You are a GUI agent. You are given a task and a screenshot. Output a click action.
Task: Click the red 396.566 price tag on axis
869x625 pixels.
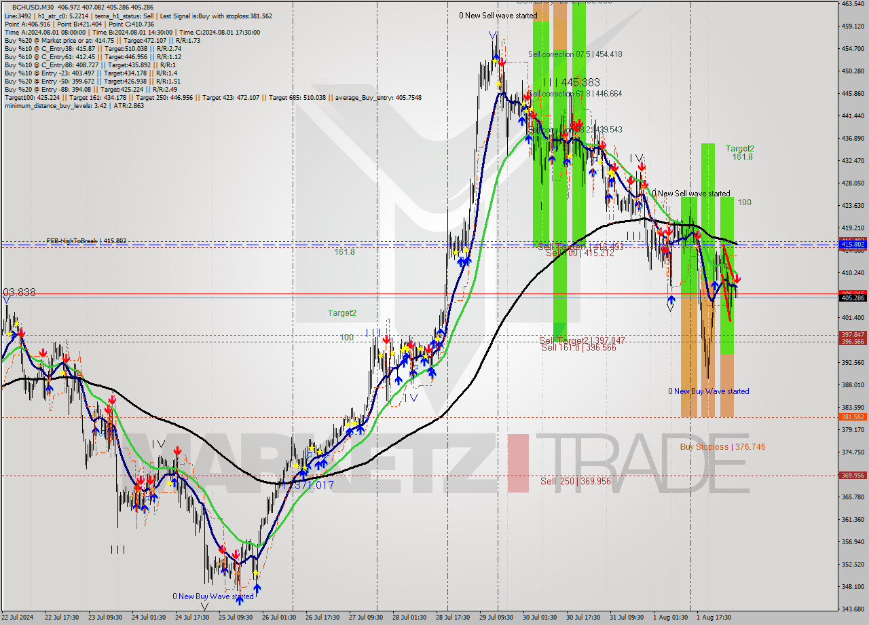853,342
